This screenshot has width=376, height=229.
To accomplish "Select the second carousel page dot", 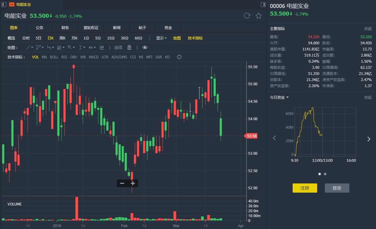I will pos(325,174).
